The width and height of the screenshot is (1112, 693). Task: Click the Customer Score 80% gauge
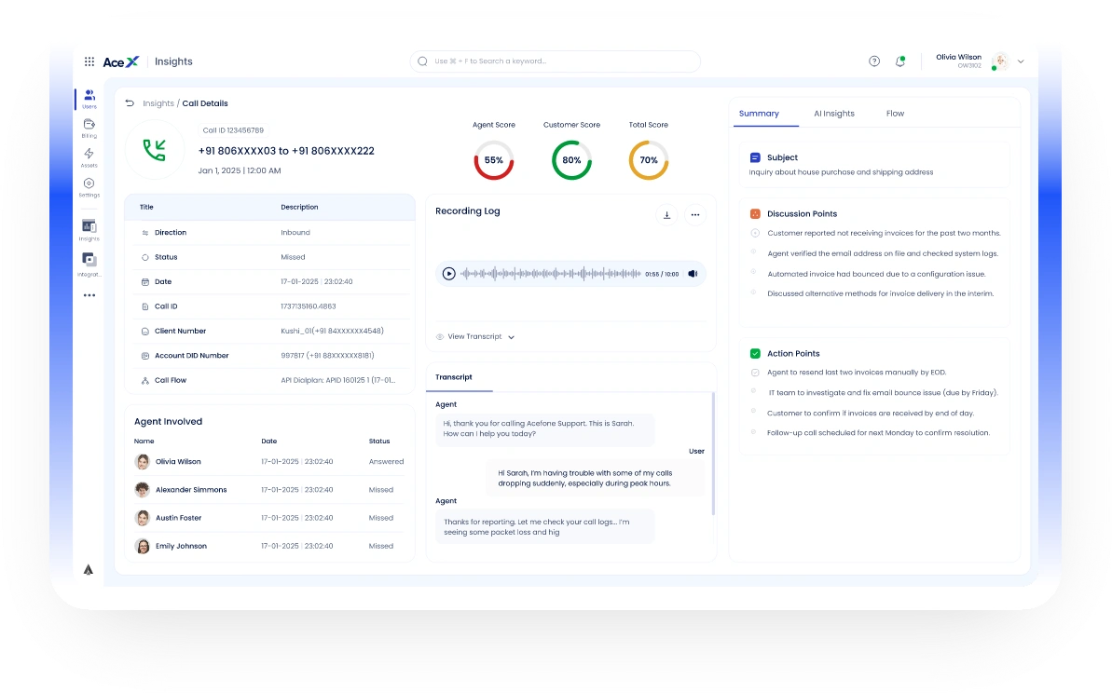[x=571, y=160]
